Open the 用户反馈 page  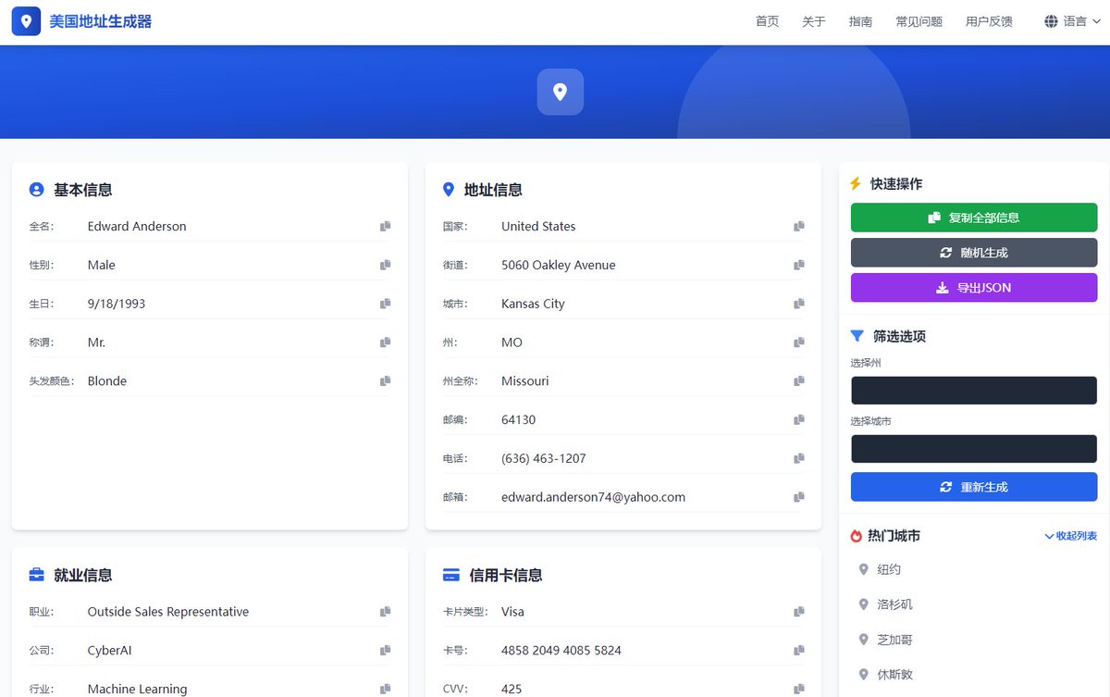(x=989, y=21)
